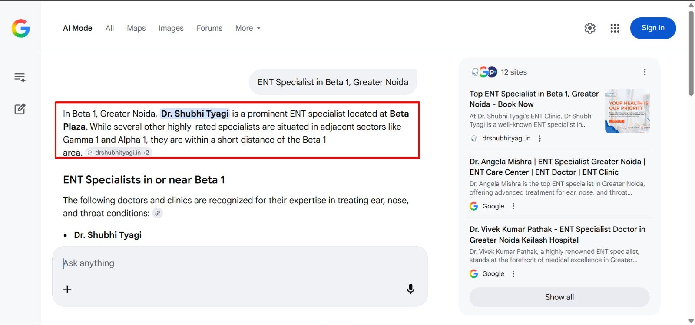
Task: Click the Google logo icon
Action: tap(20, 29)
